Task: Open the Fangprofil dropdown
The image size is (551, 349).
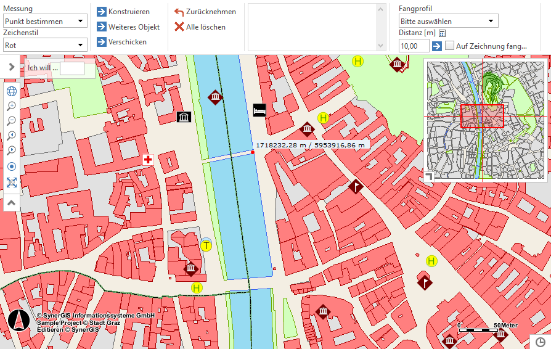Action: pos(448,21)
